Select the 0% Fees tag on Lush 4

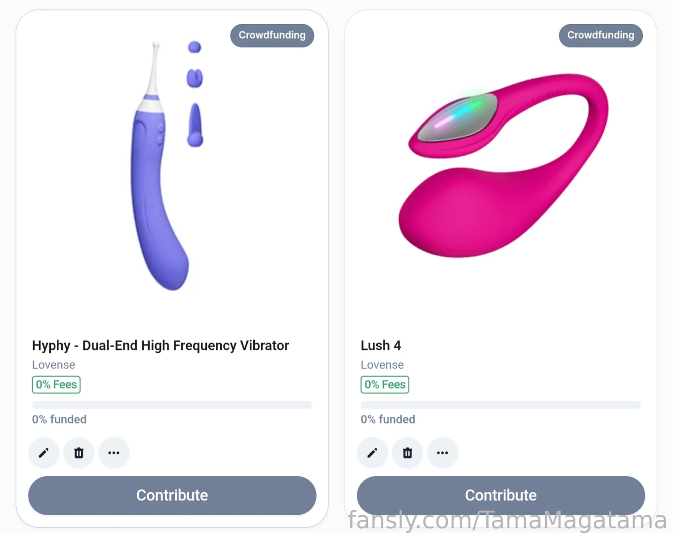point(385,384)
